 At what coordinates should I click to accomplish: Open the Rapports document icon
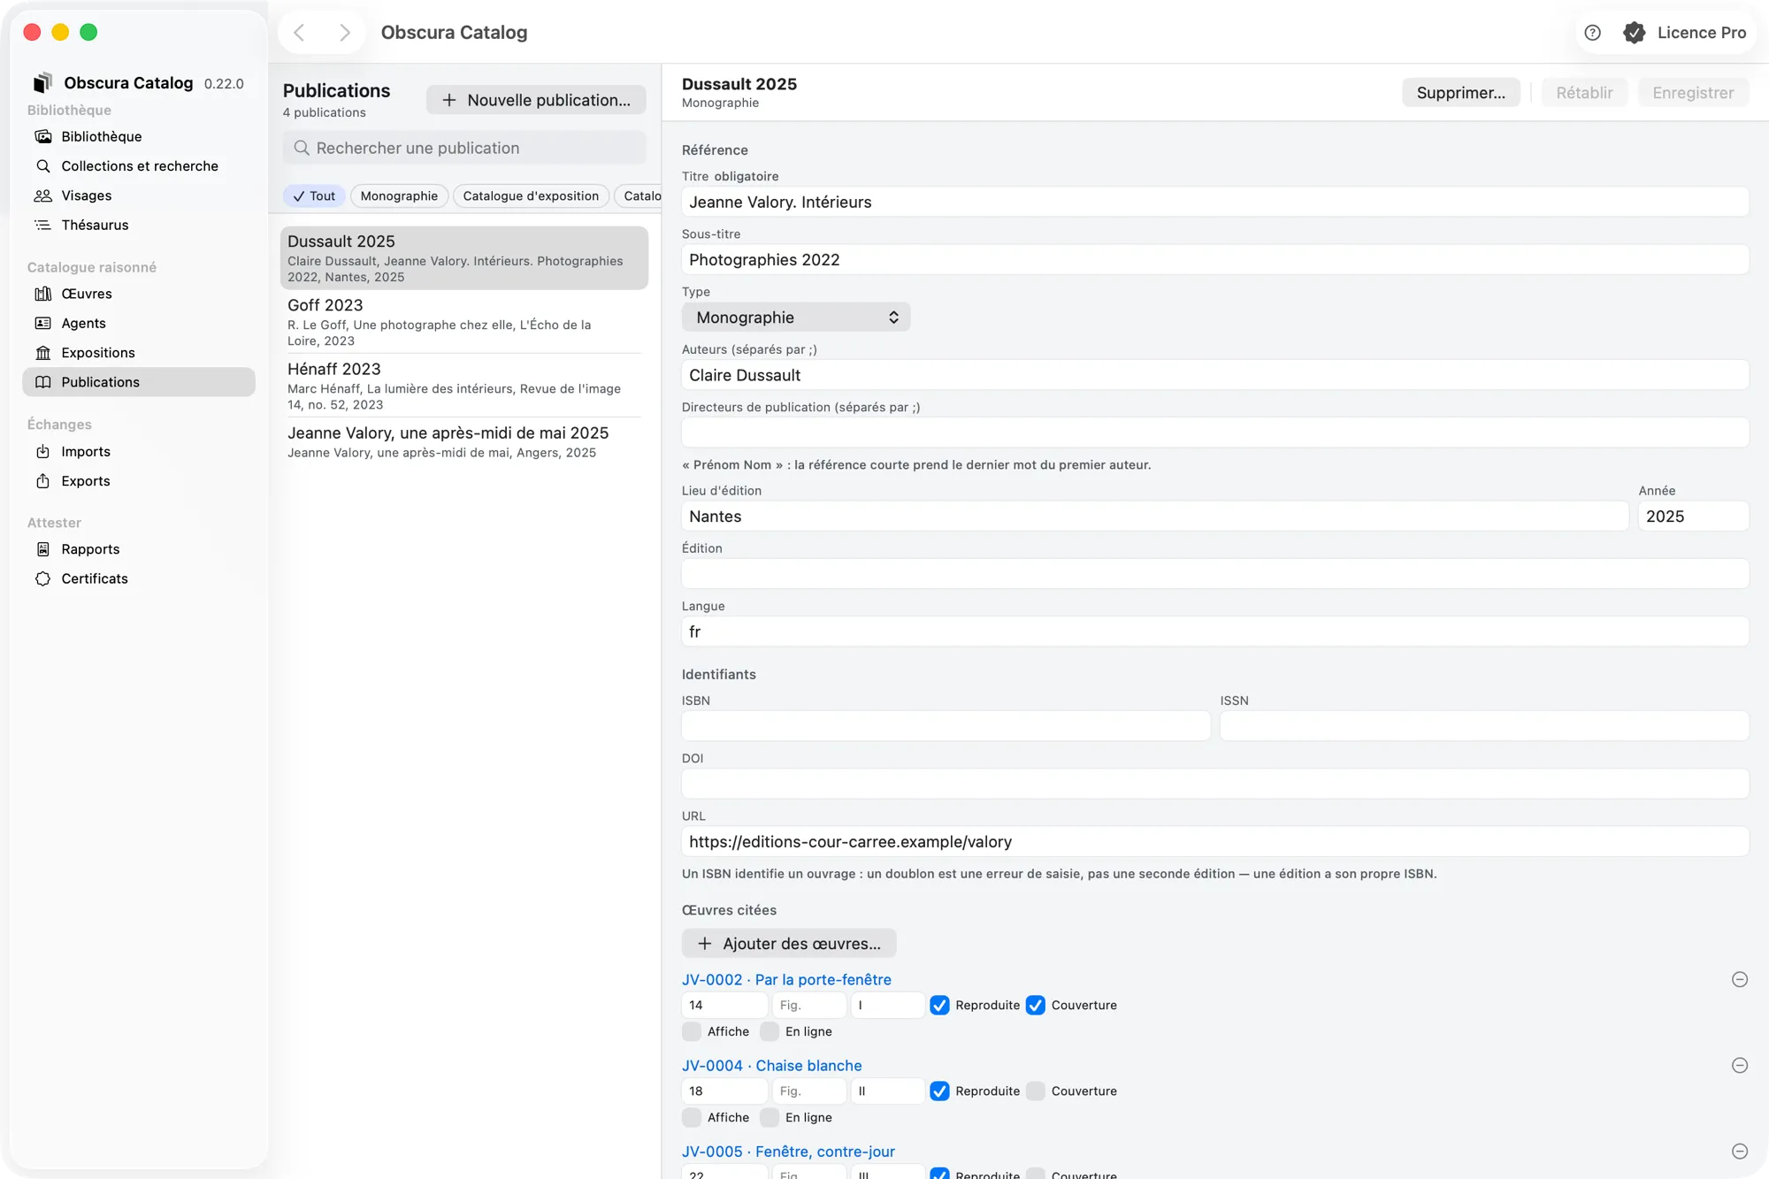42,548
